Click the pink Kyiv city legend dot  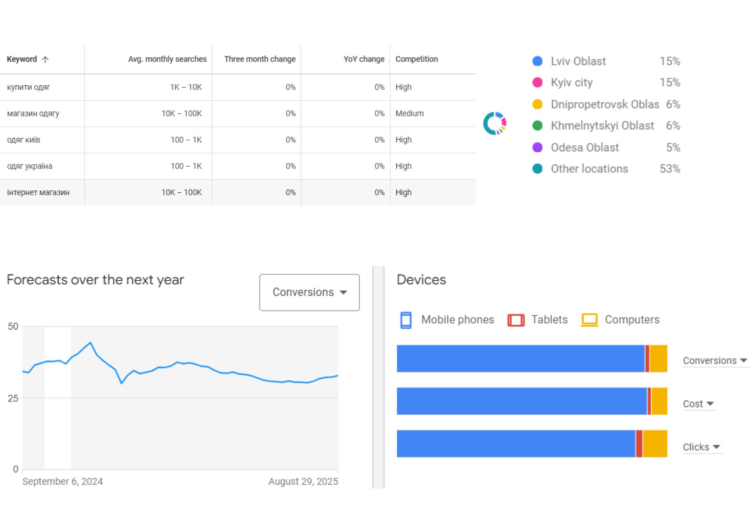537,82
